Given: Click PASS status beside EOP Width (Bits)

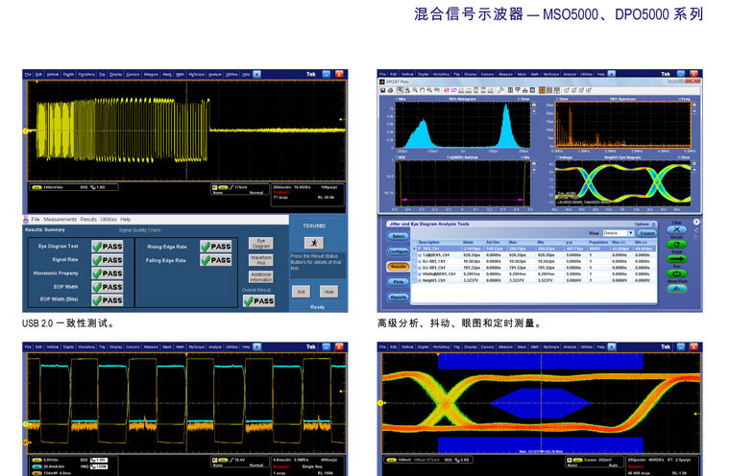Looking at the screenshot, I should (108, 300).
